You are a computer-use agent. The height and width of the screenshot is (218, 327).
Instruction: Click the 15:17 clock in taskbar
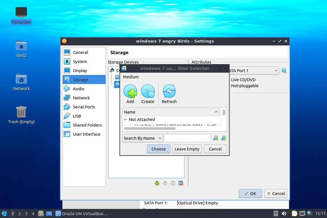pos(320,213)
